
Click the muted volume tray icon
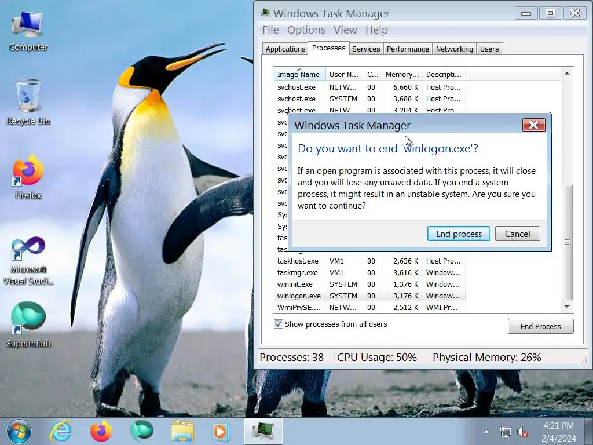click(522, 431)
